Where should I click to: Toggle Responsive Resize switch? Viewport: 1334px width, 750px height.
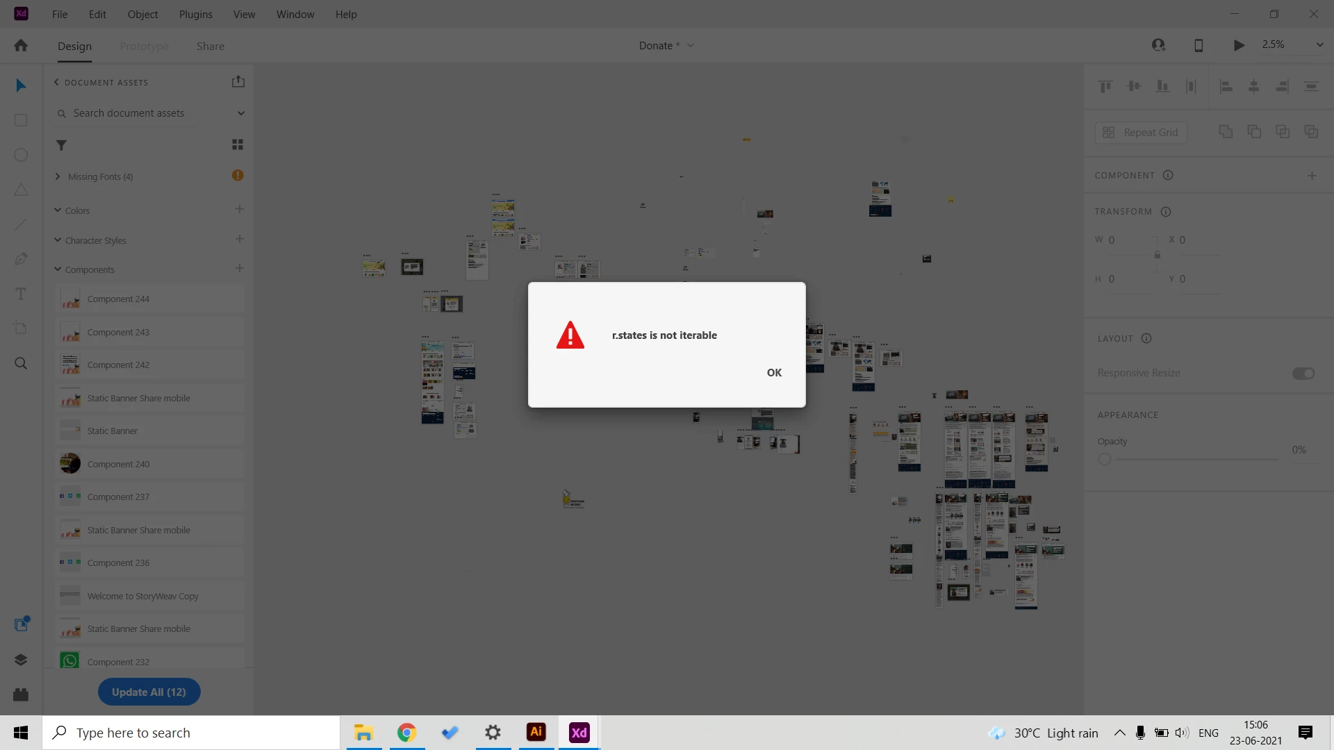[x=1303, y=374]
